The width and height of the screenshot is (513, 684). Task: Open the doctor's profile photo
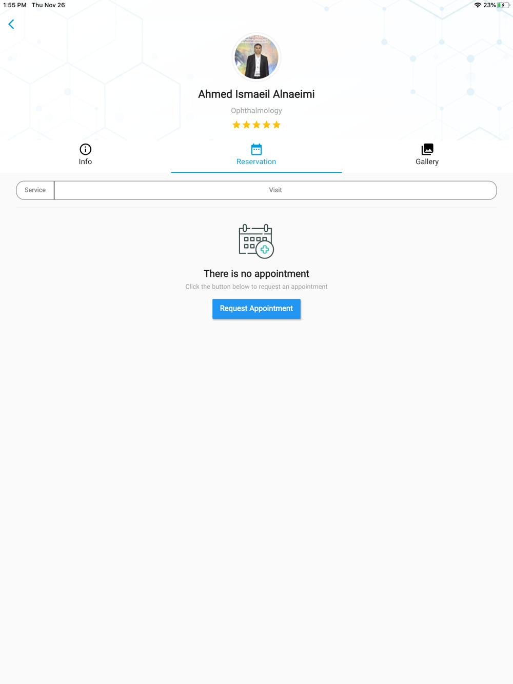[x=256, y=57]
